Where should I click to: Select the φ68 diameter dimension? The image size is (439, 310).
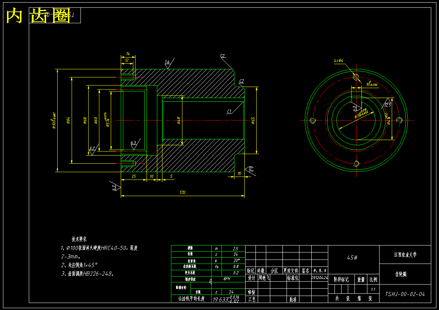(x=85, y=120)
